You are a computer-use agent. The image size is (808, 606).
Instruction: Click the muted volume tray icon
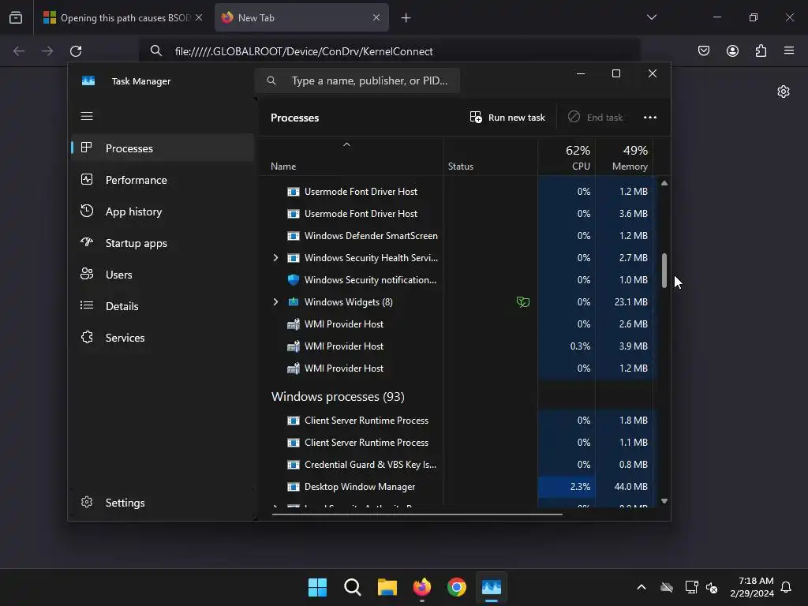pos(712,587)
